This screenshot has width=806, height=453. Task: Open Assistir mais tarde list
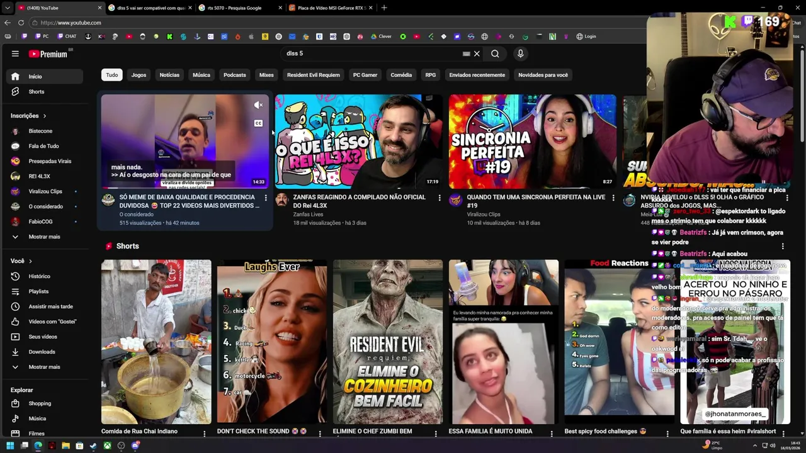[44, 306]
